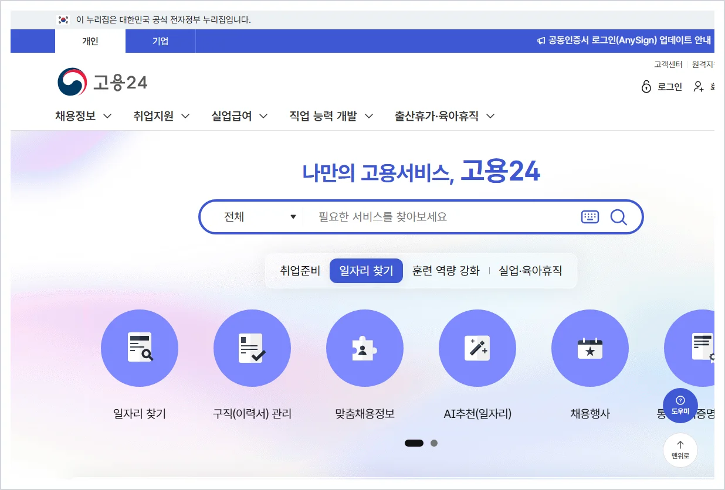Switch to the 기업 tab
The width and height of the screenshot is (725, 490).
pyautogui.click(x=161, y=41)
